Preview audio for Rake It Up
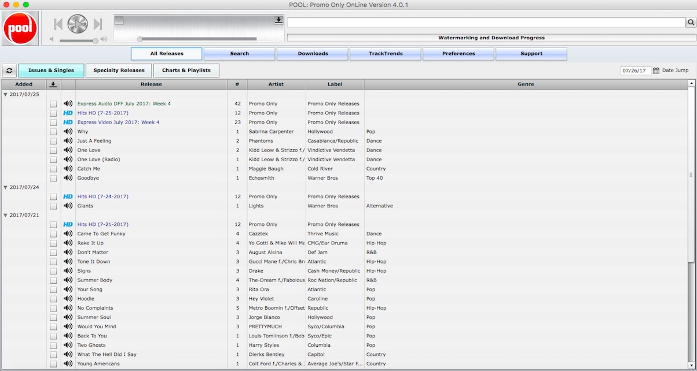This screenshot has width=697, height=371. 68,243
